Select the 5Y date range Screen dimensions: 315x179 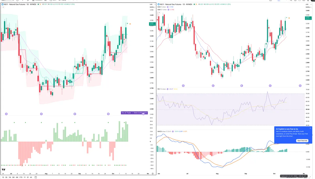coord(28,177)
